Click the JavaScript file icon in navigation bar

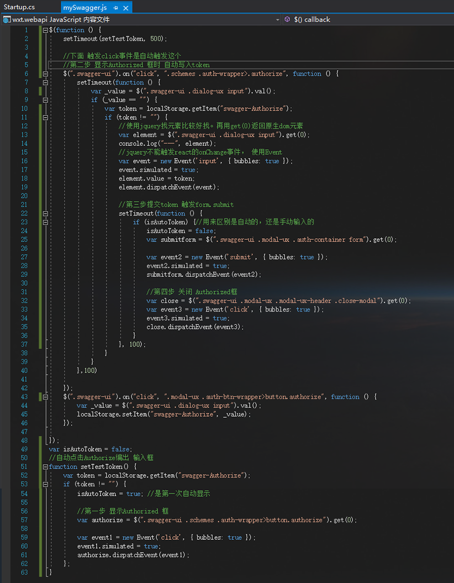pos(6,19)
